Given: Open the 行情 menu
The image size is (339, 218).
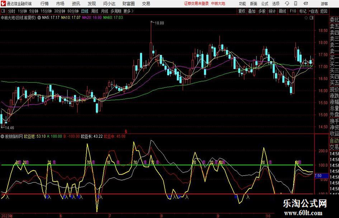Looking at the screenshot, I should tap(44, 4).
